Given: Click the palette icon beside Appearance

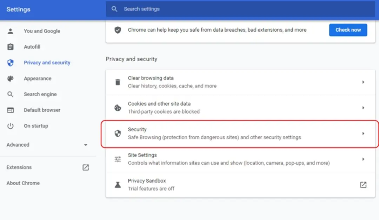Looking at the screenshot, I should (11, 78).
